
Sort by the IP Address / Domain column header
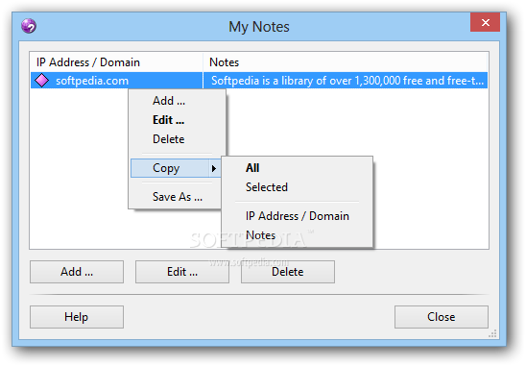coord(116,62)
